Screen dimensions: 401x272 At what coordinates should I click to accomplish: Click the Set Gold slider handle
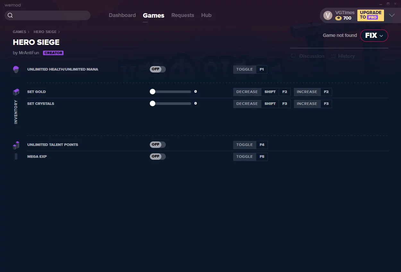pos(153,92)
